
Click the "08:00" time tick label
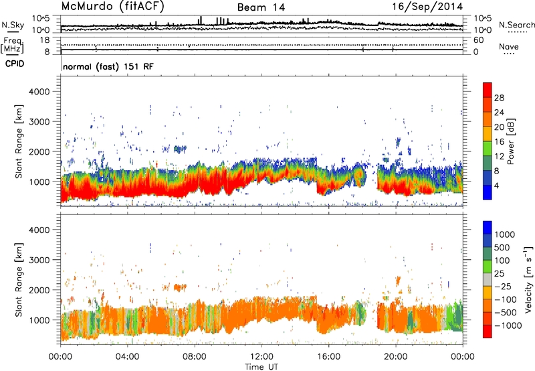[x=195, y=357]
